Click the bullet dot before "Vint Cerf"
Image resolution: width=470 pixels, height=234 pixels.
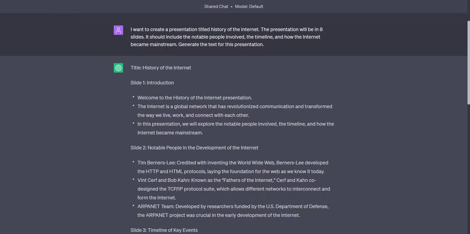coord(133,179)
